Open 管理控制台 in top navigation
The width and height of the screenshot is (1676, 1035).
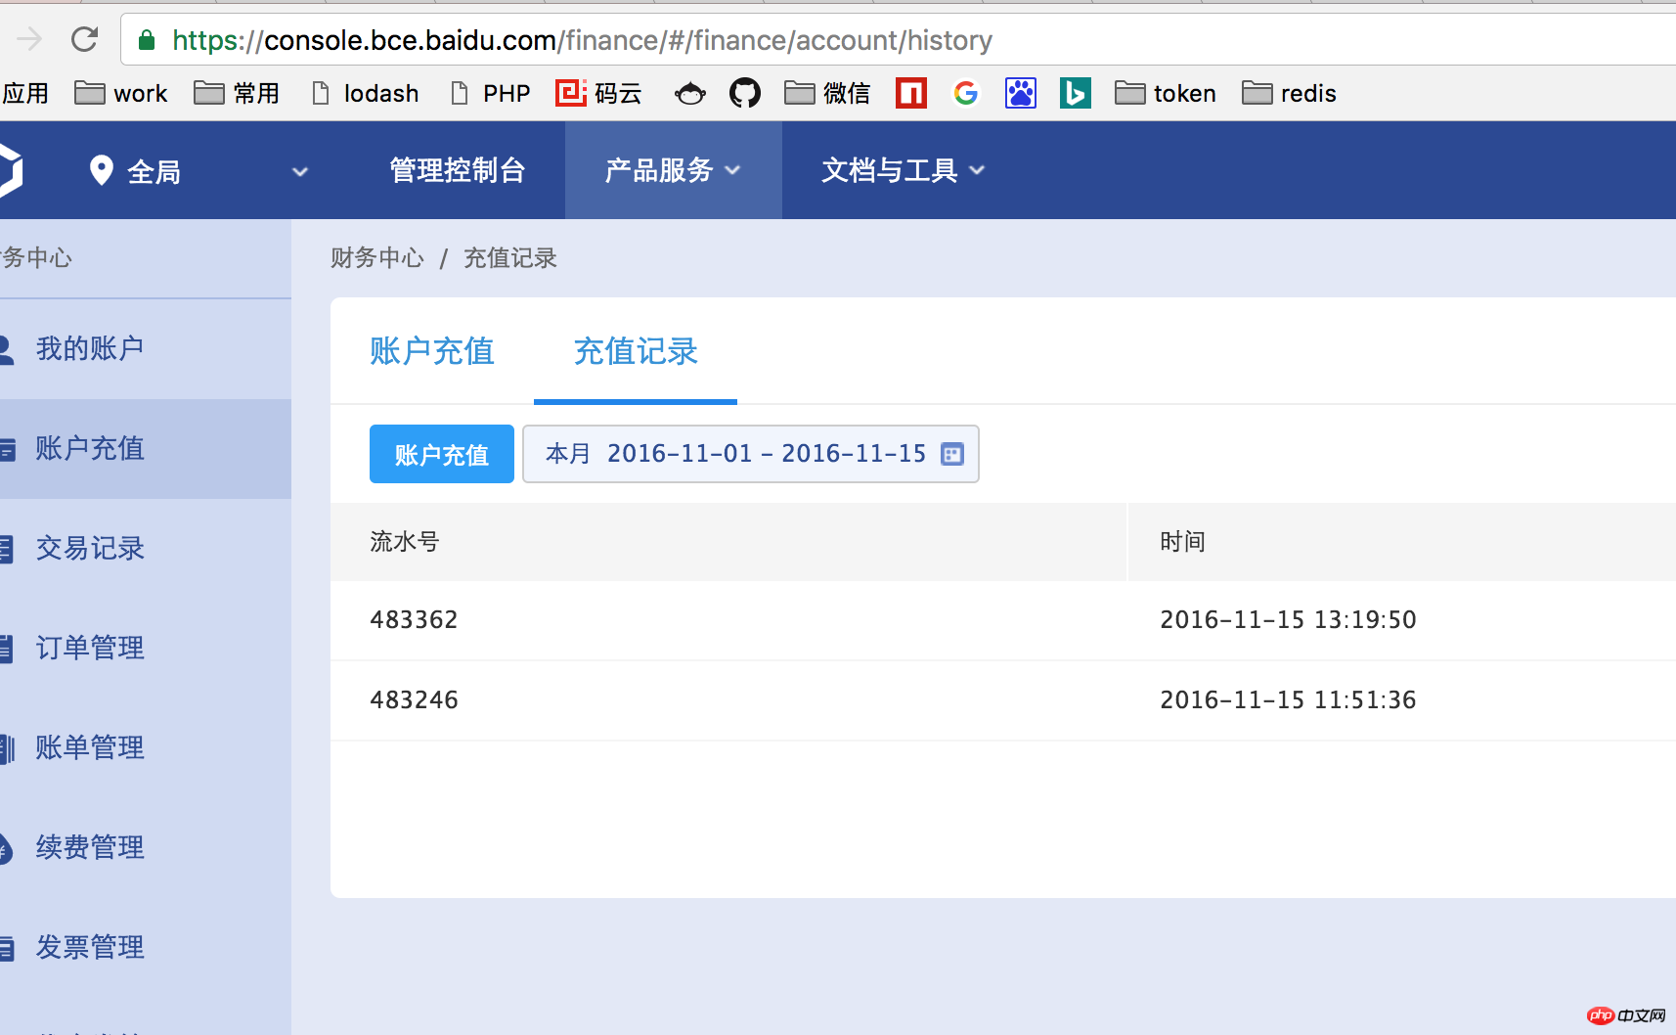tap(457, 170)
